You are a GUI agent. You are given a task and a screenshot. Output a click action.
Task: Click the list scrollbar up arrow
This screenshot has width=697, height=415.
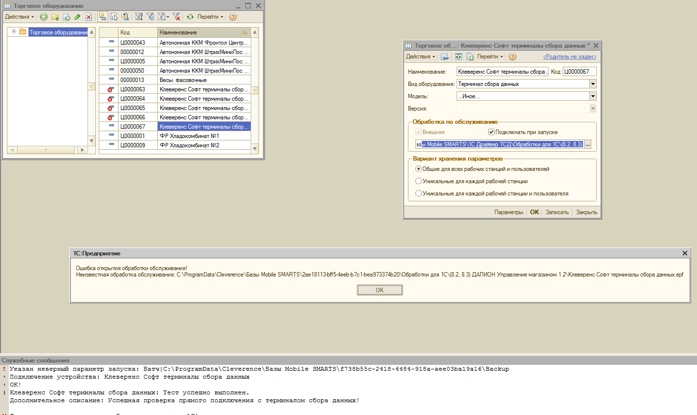255,32
